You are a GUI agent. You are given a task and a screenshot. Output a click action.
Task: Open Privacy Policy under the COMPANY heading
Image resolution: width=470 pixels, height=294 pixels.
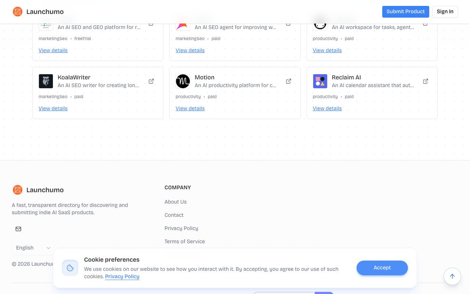pyautogui.click(x=181, y=228)
